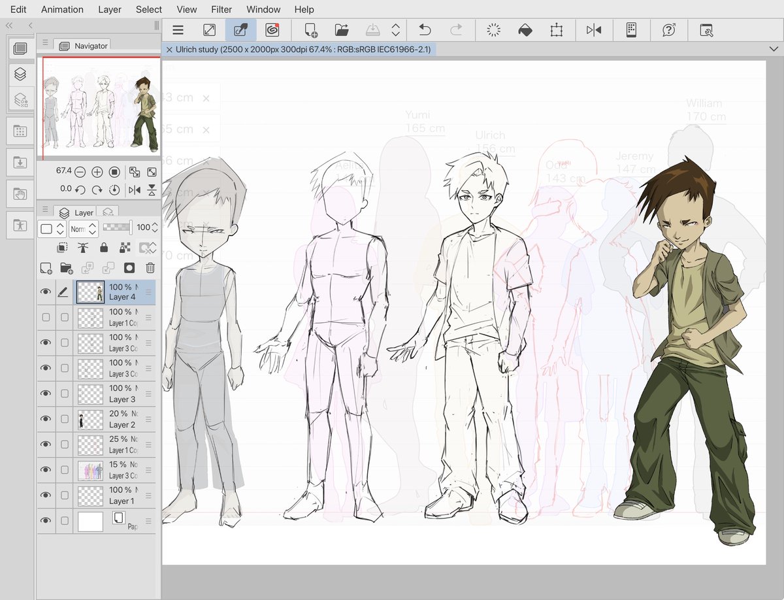The height and width of the screenshot is (600, 784).
Task: Delete the layer with the trash icon
Action: [150, 268]
